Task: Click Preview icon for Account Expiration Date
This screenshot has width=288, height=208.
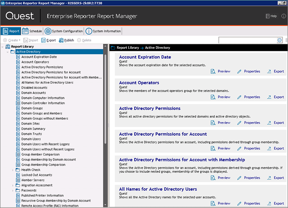Action: click(213, 72)
